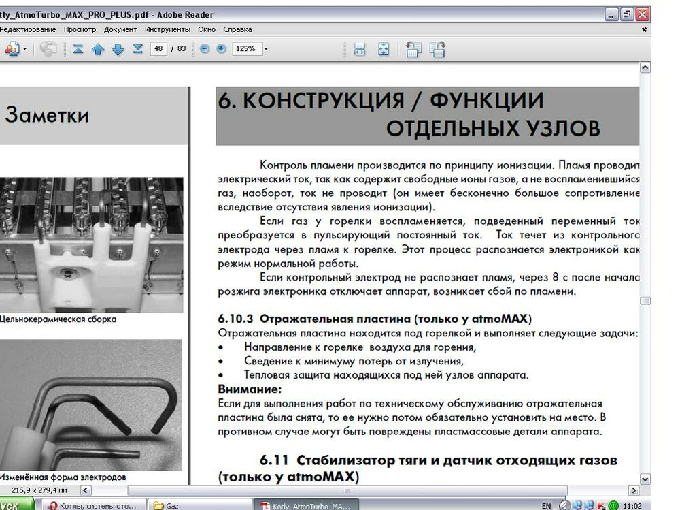680x510 pixels.
Task: Open the Окно menu
Action: (x=206, y=29)
